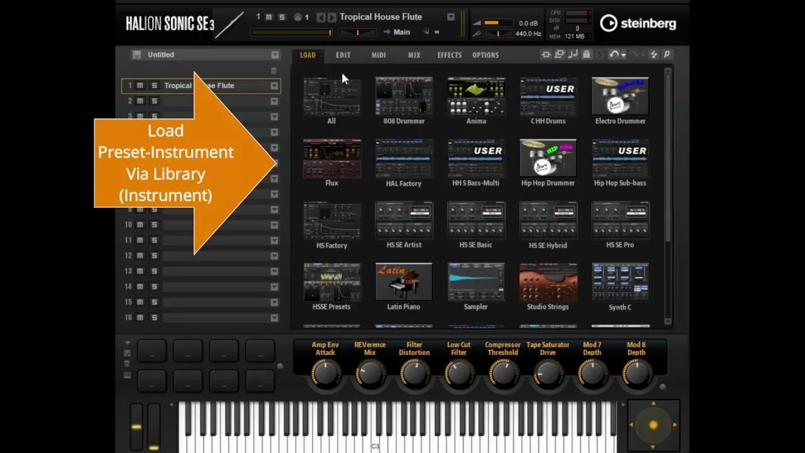This screenshot has height=453, width=805.
Task: Open slot 16 program dropdown arrow
Action: click(274, 318)
